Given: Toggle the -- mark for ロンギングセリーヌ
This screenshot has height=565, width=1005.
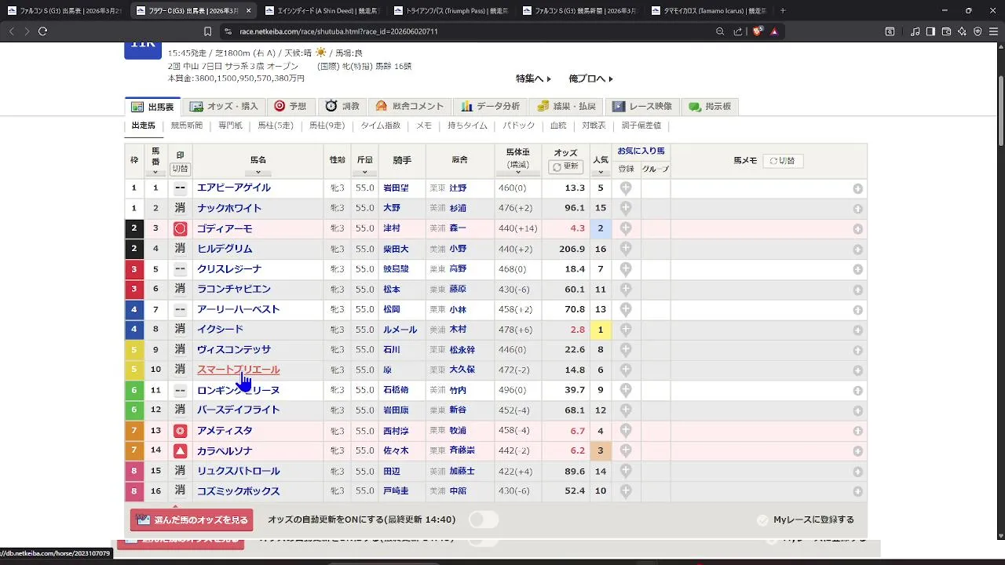Looking at the screenshot, I should (180, 390).
